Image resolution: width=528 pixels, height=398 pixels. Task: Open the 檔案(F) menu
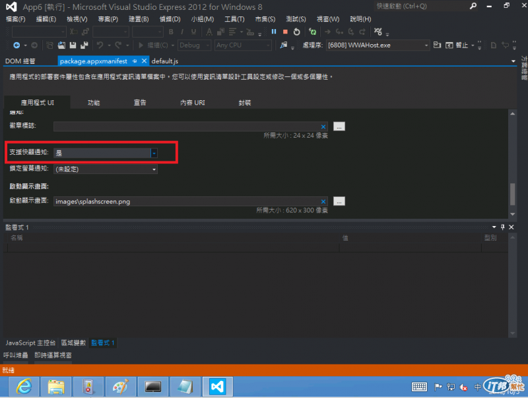point(15,19)
